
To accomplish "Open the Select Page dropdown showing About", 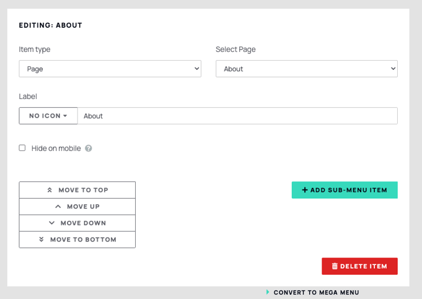I will [x=307, y=69].
